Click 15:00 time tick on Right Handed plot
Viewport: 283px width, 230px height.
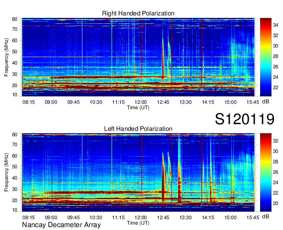tap(231, 102)
